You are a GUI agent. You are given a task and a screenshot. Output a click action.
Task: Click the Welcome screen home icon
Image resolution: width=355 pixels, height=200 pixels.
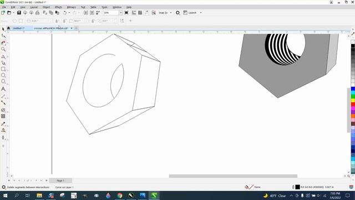click(9, 28)
